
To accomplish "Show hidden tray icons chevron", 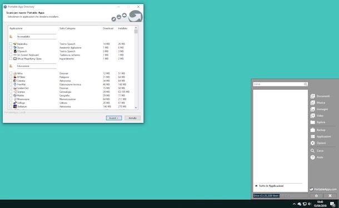I will pyautogui.click(x=294, y=204).
